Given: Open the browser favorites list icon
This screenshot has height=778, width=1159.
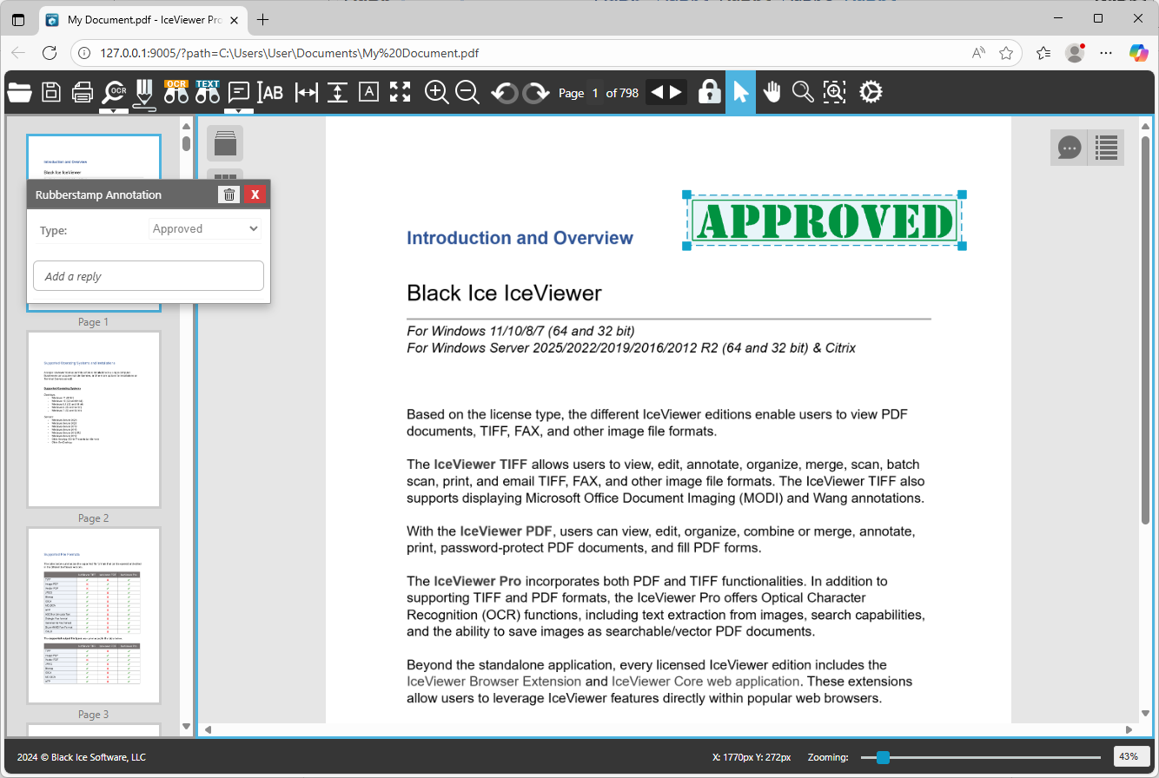Looking at the screenshot, I should point(1043,53).
